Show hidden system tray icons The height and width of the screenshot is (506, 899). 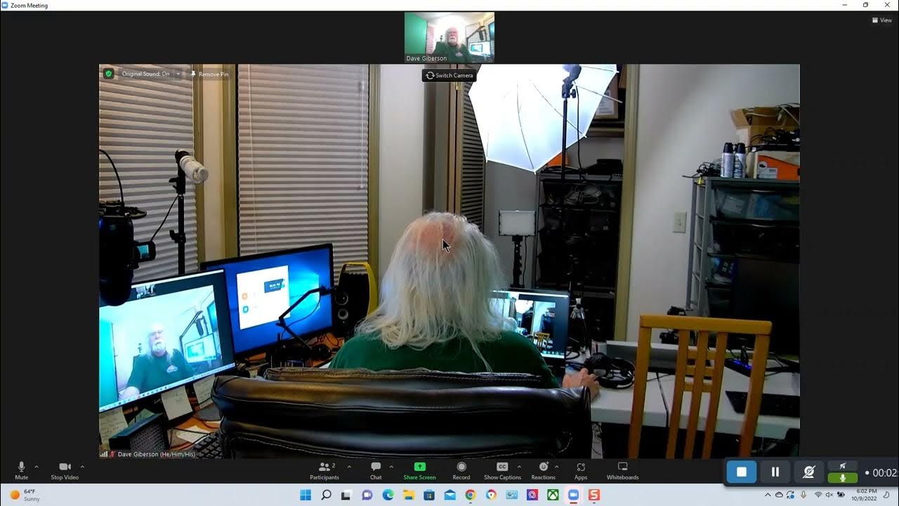click(767, 495)
